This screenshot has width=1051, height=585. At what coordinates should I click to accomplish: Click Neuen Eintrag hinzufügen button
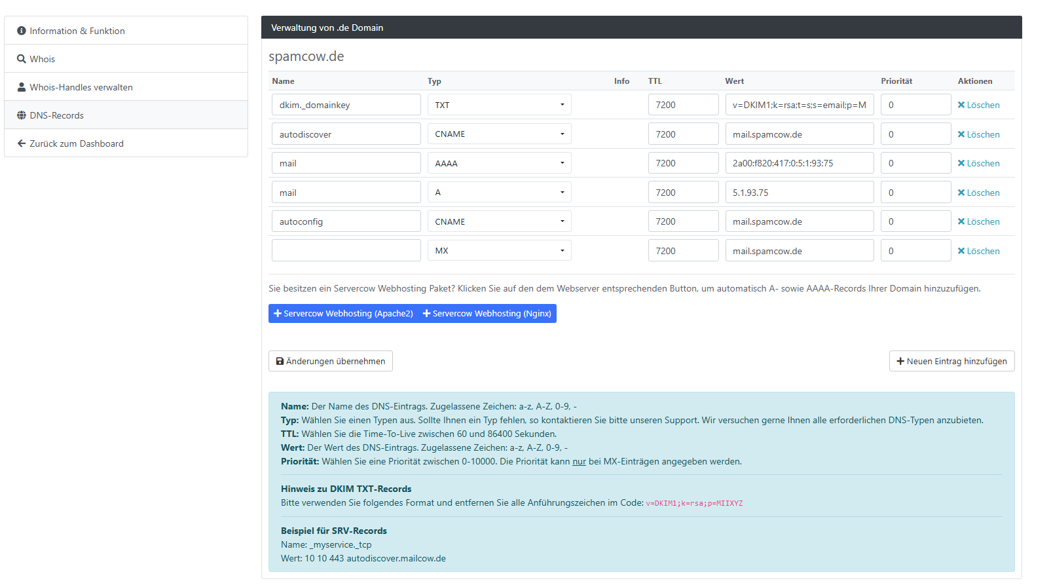pos(951,361)
